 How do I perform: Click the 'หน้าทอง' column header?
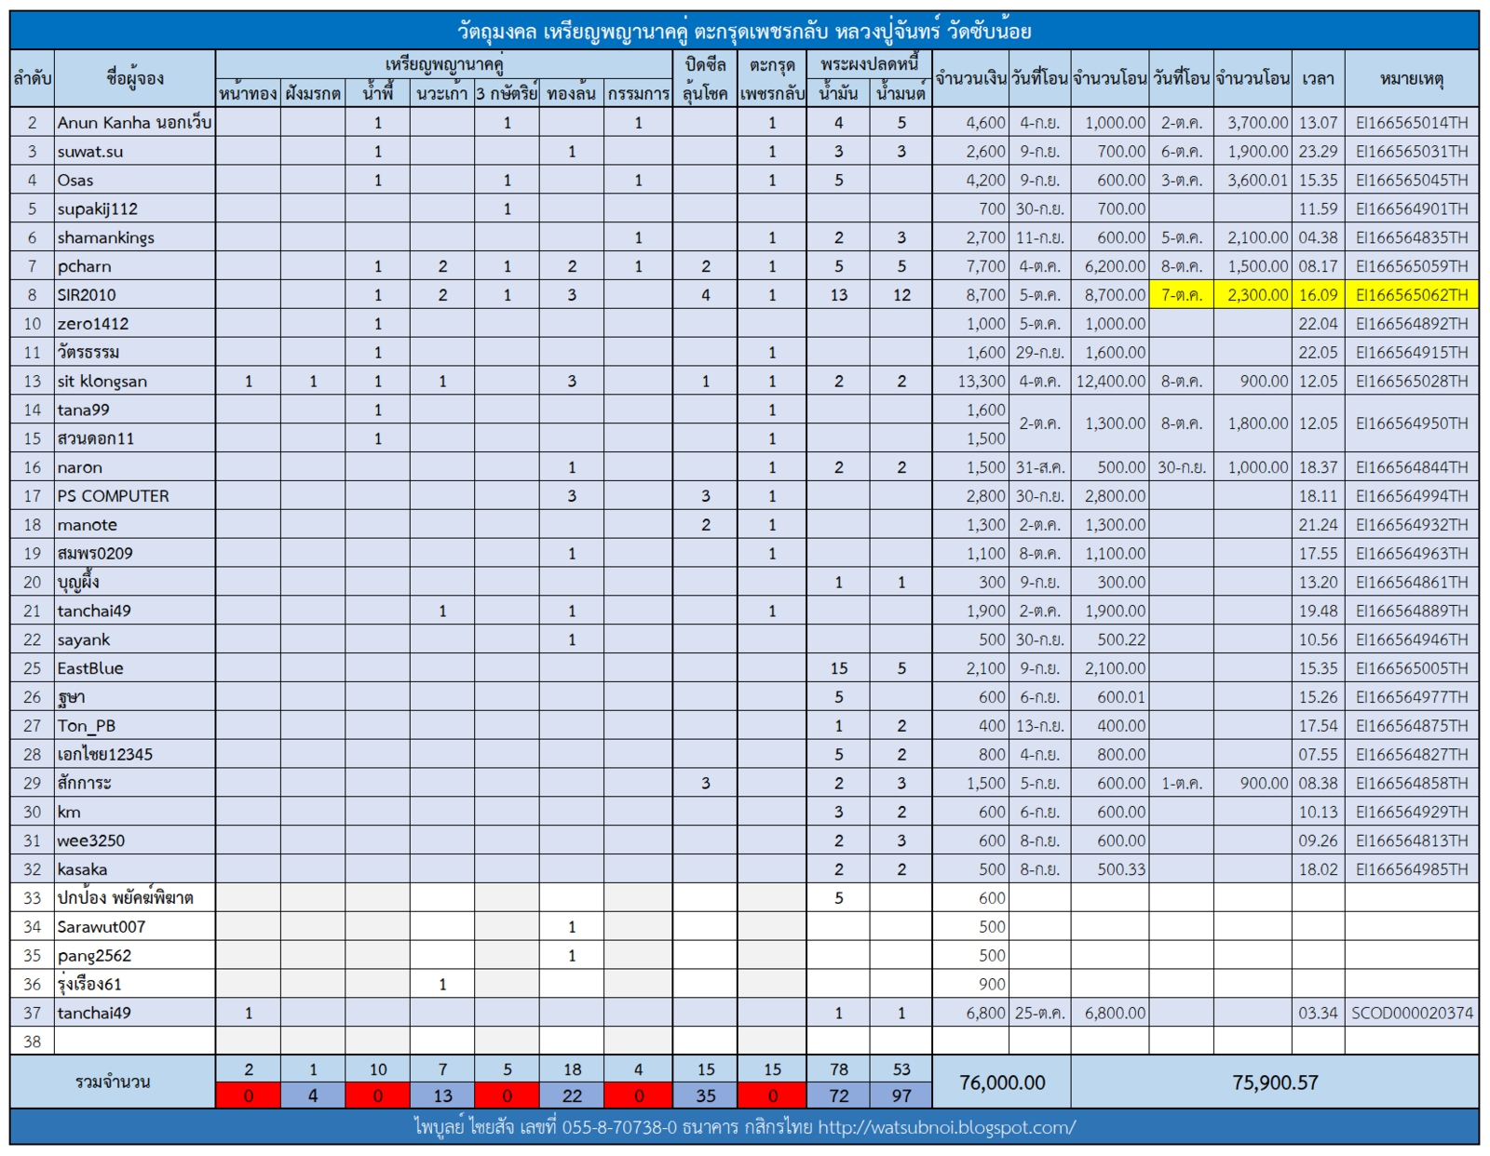tap(249, 93)
